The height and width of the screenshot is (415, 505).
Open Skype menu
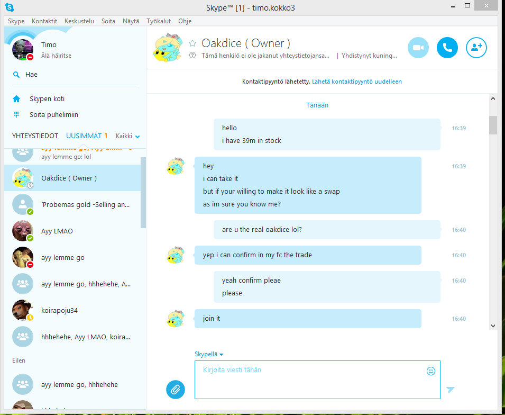pyautogui.click(x=16, y=21)
